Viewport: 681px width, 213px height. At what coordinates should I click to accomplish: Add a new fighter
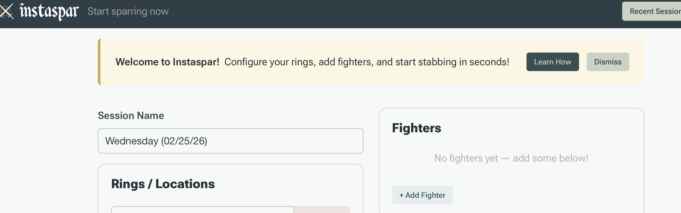click(422, 195)
